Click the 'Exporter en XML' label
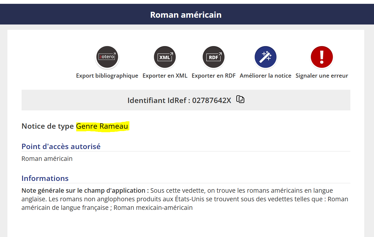This screenshot has height=237, width=374. (165, 76)
